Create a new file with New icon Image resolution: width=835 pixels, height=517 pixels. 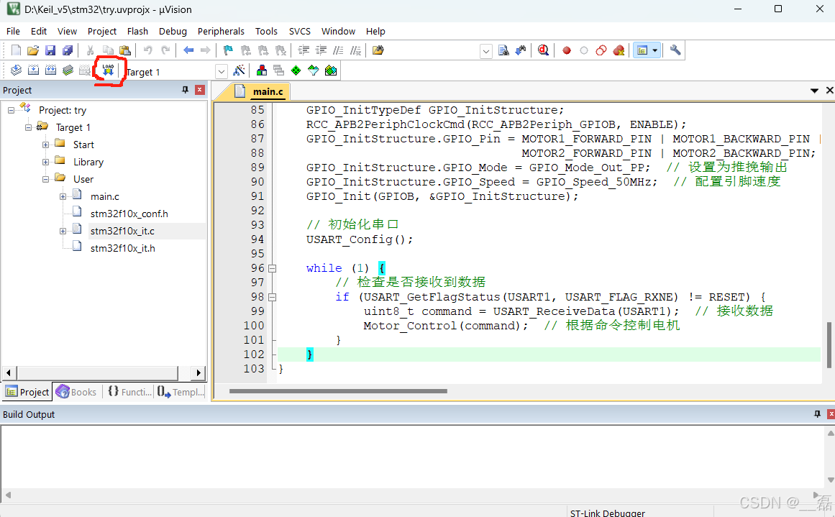[16, 50]
